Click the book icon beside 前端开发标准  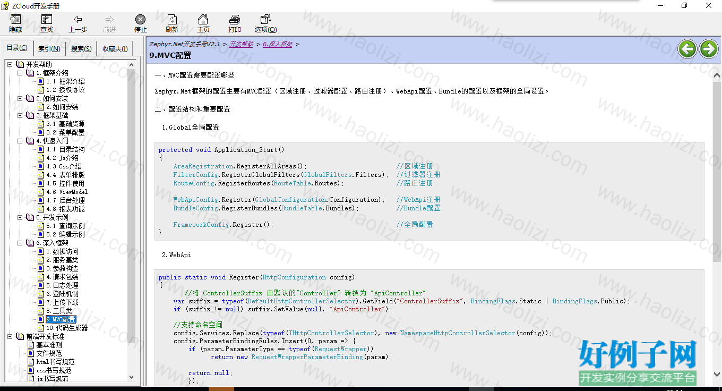(20, 336)
